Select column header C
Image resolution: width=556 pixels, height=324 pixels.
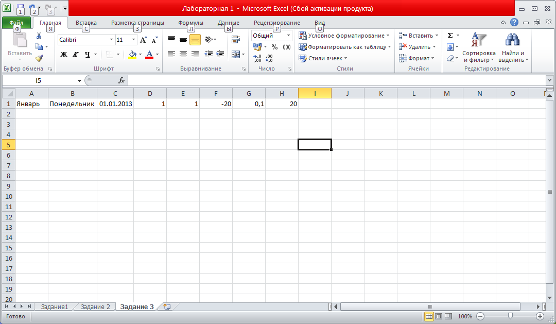click(115, 93)
